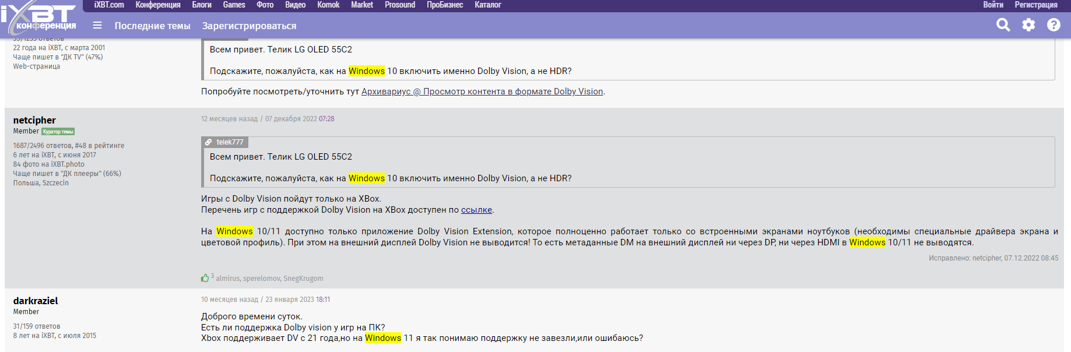Open Последние темы

tap(152, 26)
